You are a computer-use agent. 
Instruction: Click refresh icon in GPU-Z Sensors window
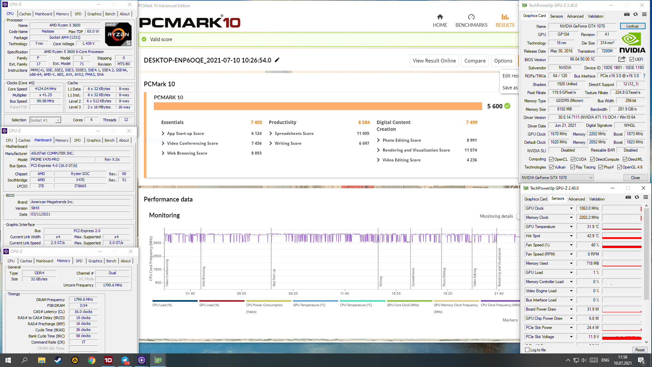coord(637,197)
